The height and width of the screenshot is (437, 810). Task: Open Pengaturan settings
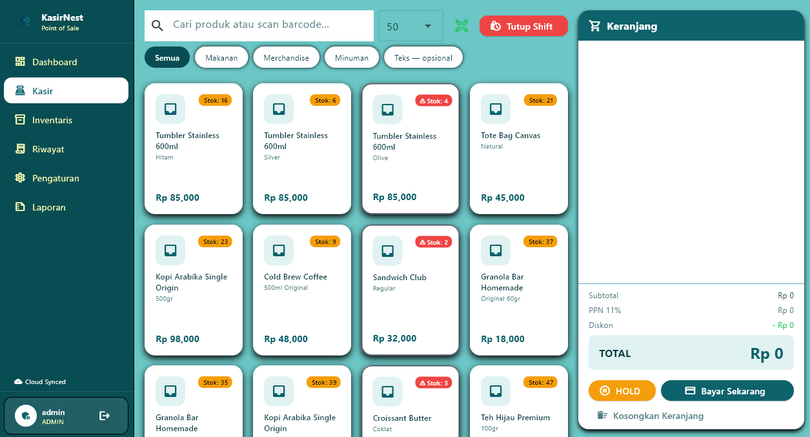66,178
